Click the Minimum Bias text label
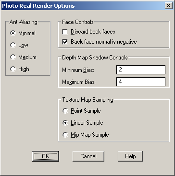 click(78, 70)
